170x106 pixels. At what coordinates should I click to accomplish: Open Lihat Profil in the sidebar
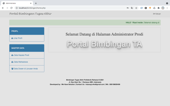pyautogui.click(x=18, y=38)
